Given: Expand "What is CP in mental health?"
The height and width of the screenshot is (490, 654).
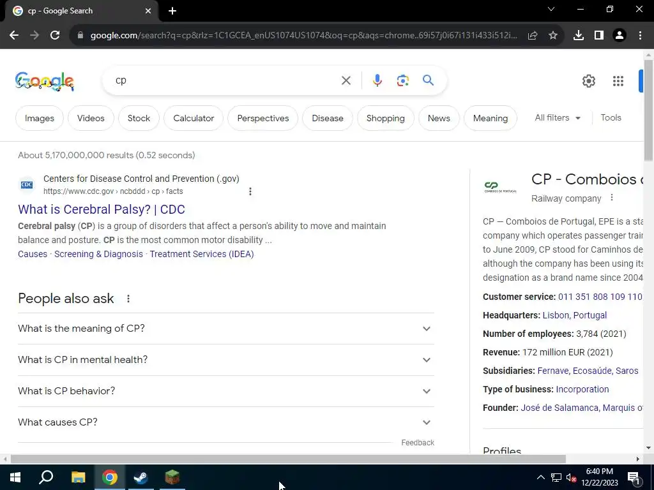Looking at the screenshot, I should [226, 360].
